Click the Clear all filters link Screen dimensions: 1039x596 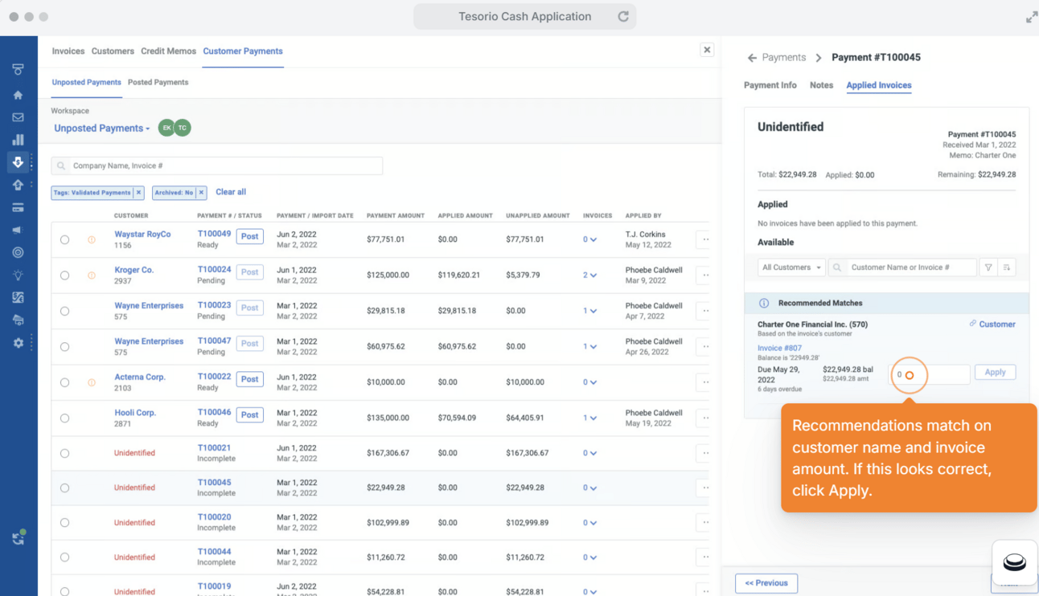[x=231, y=192]
